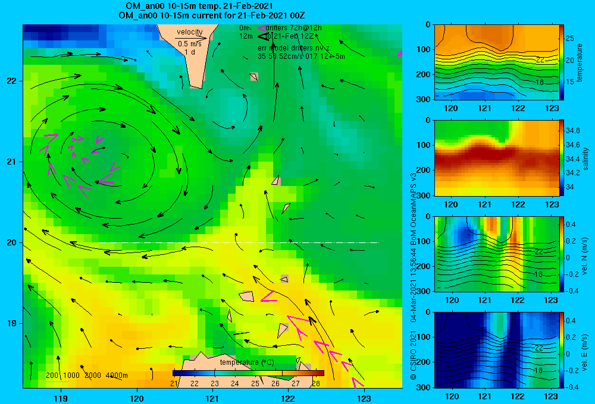This screenshot has height=404, width=595.
Task: Click the longitude label "121" below the main map
Action: coord(212,398)
